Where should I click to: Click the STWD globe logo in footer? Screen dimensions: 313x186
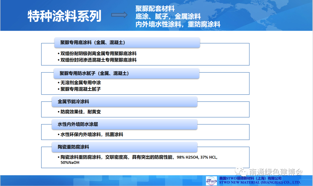pyautogui.click(x=211, y=181)
